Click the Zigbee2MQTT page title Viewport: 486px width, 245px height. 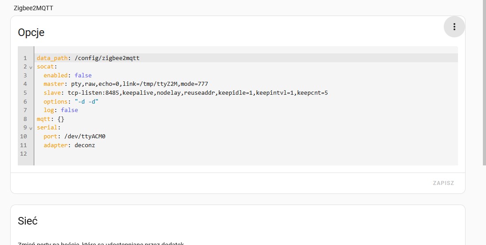pyautogui.click(x=33, y=8)
